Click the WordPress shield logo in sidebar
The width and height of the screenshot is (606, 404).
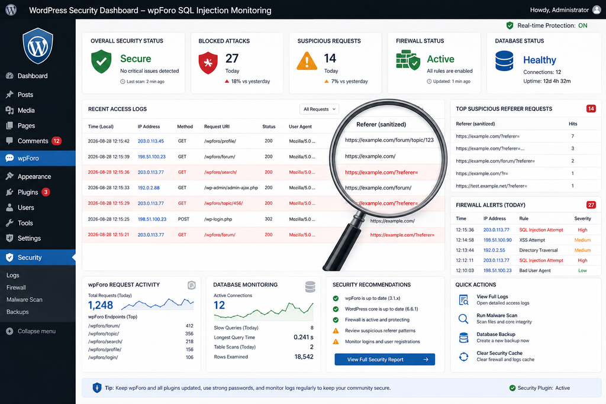(x=37, y=46)
